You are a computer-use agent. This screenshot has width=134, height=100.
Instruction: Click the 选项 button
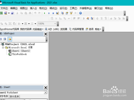[90, 29]
